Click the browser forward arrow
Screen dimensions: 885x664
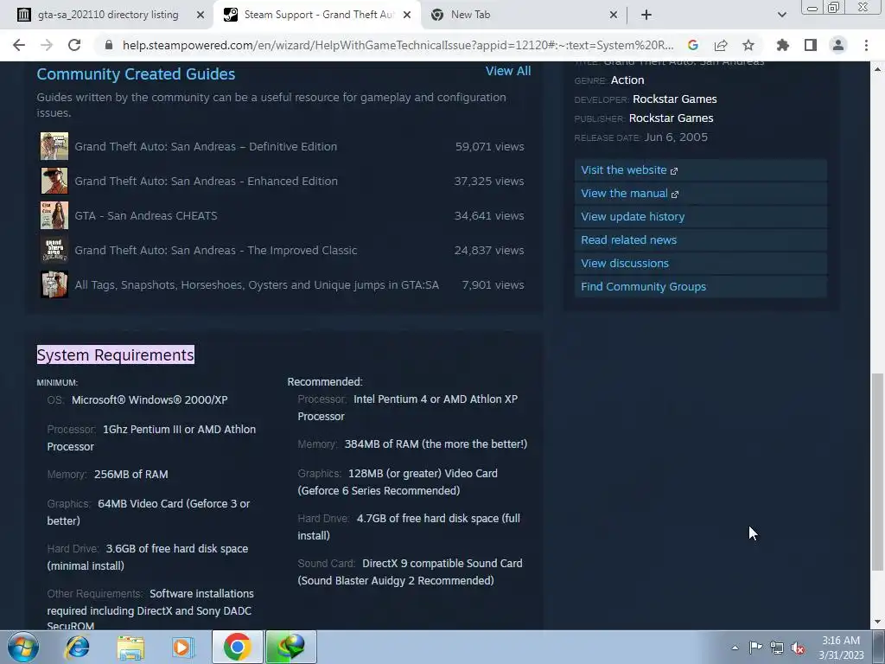(47, 45)
